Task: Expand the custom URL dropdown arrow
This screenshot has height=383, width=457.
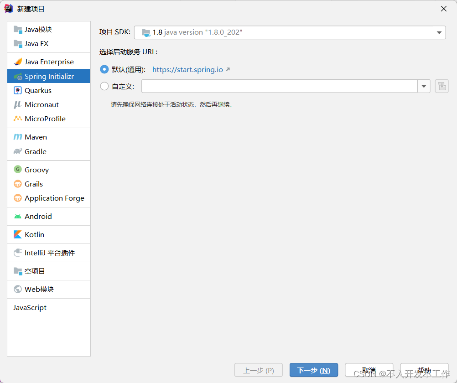Action: point(424,86)
